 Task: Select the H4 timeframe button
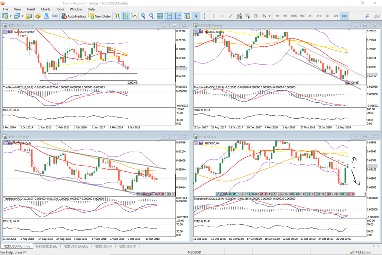(x=319, y=16)
